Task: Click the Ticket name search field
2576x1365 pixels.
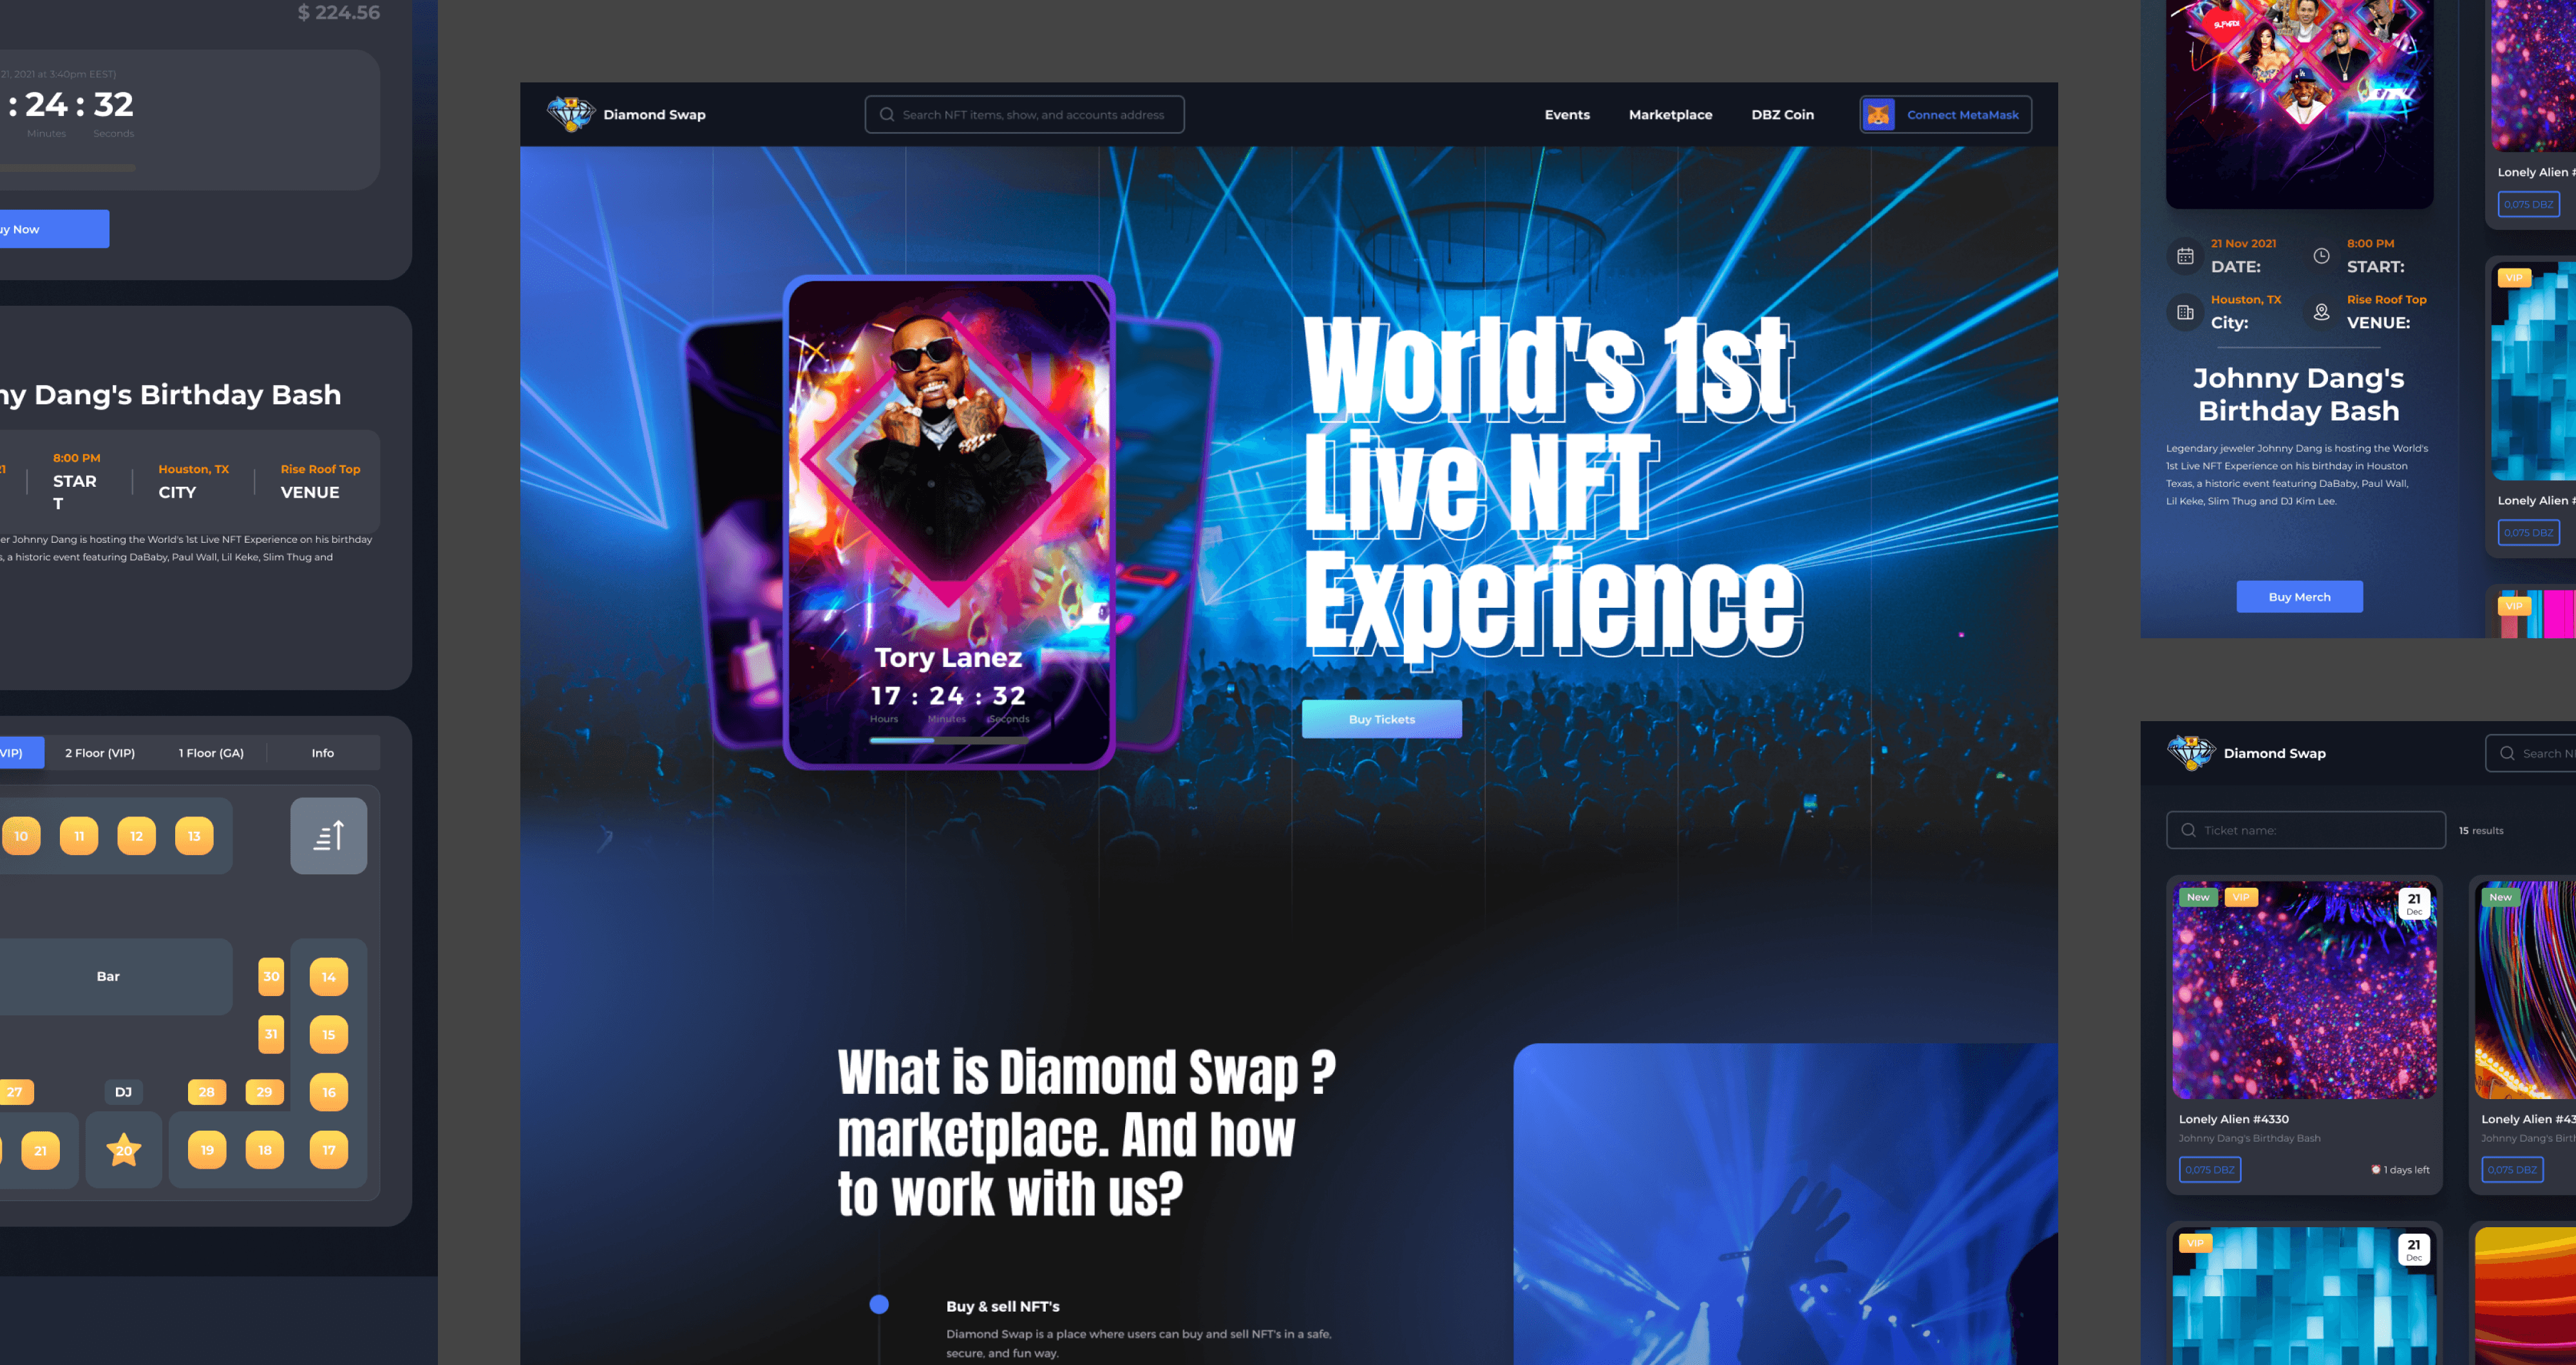Action: coord(2305,830)
